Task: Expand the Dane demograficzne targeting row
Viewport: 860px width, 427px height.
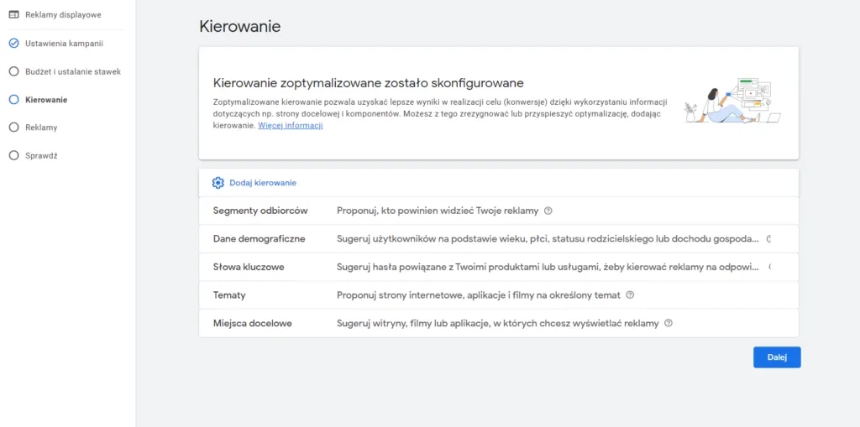Action: pyautogui.click(x=259, y=239)
